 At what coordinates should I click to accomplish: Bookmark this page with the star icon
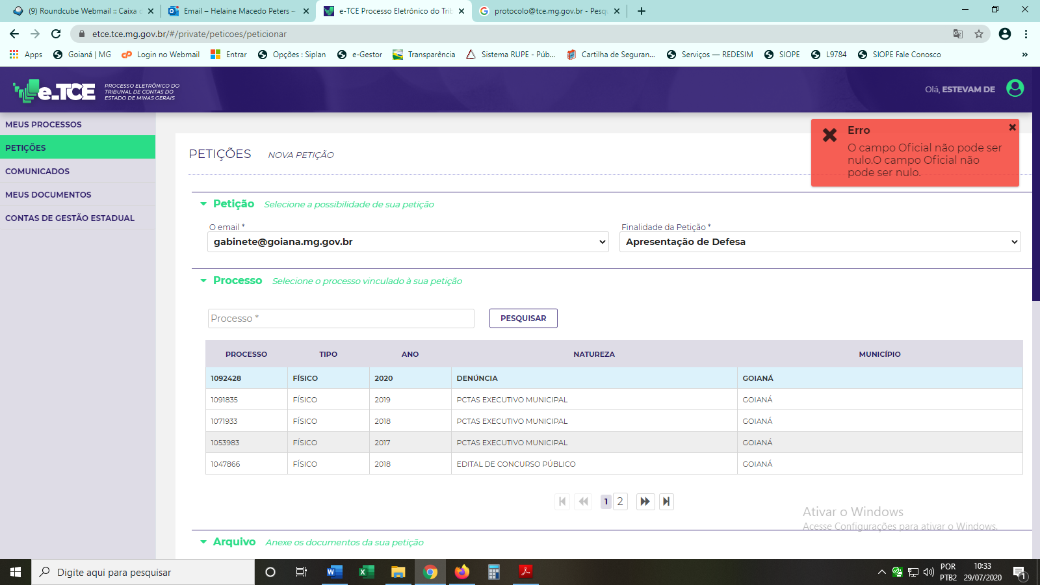[978, 34]
